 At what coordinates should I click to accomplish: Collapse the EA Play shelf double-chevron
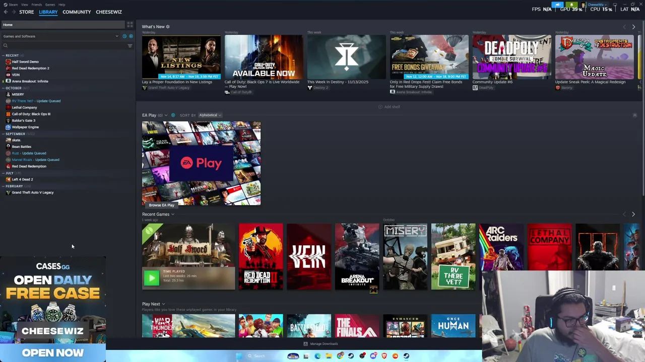(x=635, y=115)
